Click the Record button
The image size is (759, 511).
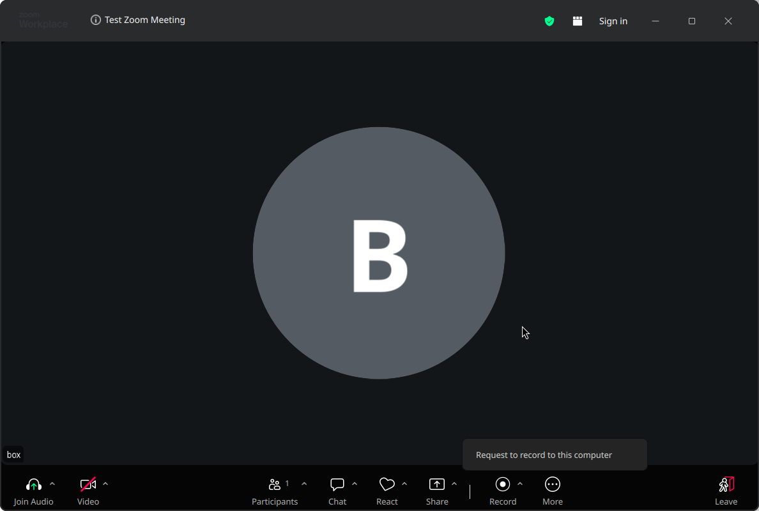pyautogui.click(x=502, y=491)
